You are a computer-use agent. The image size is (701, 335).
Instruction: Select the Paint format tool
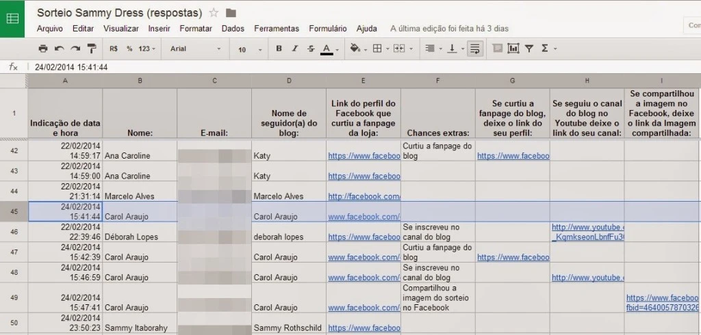[92, 49]
